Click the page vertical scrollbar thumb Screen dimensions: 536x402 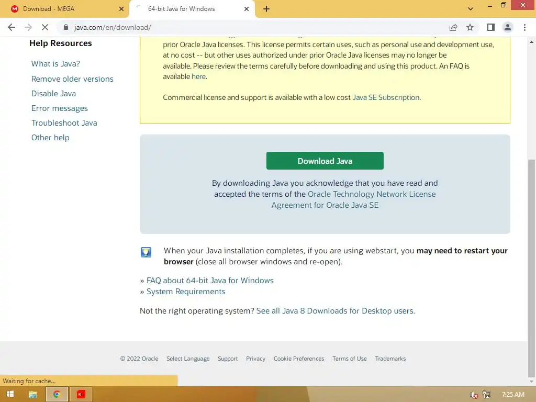coord(532,267)
